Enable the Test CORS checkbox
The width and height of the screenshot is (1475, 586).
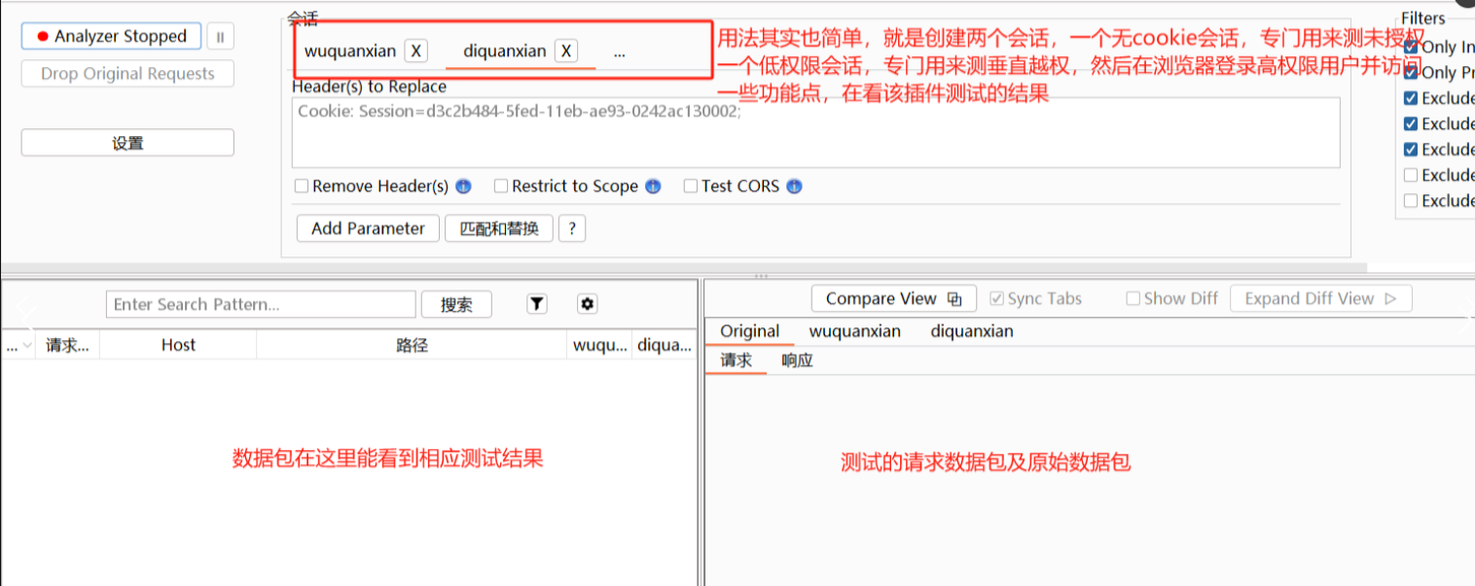tap(691, 187)
